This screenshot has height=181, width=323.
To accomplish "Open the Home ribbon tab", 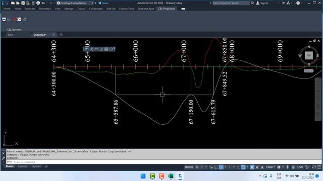I will [x=7, y=9].
